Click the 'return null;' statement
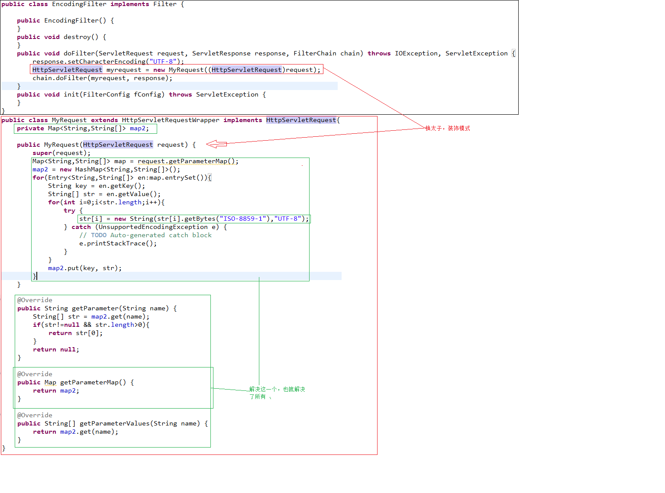 [56, 350]
